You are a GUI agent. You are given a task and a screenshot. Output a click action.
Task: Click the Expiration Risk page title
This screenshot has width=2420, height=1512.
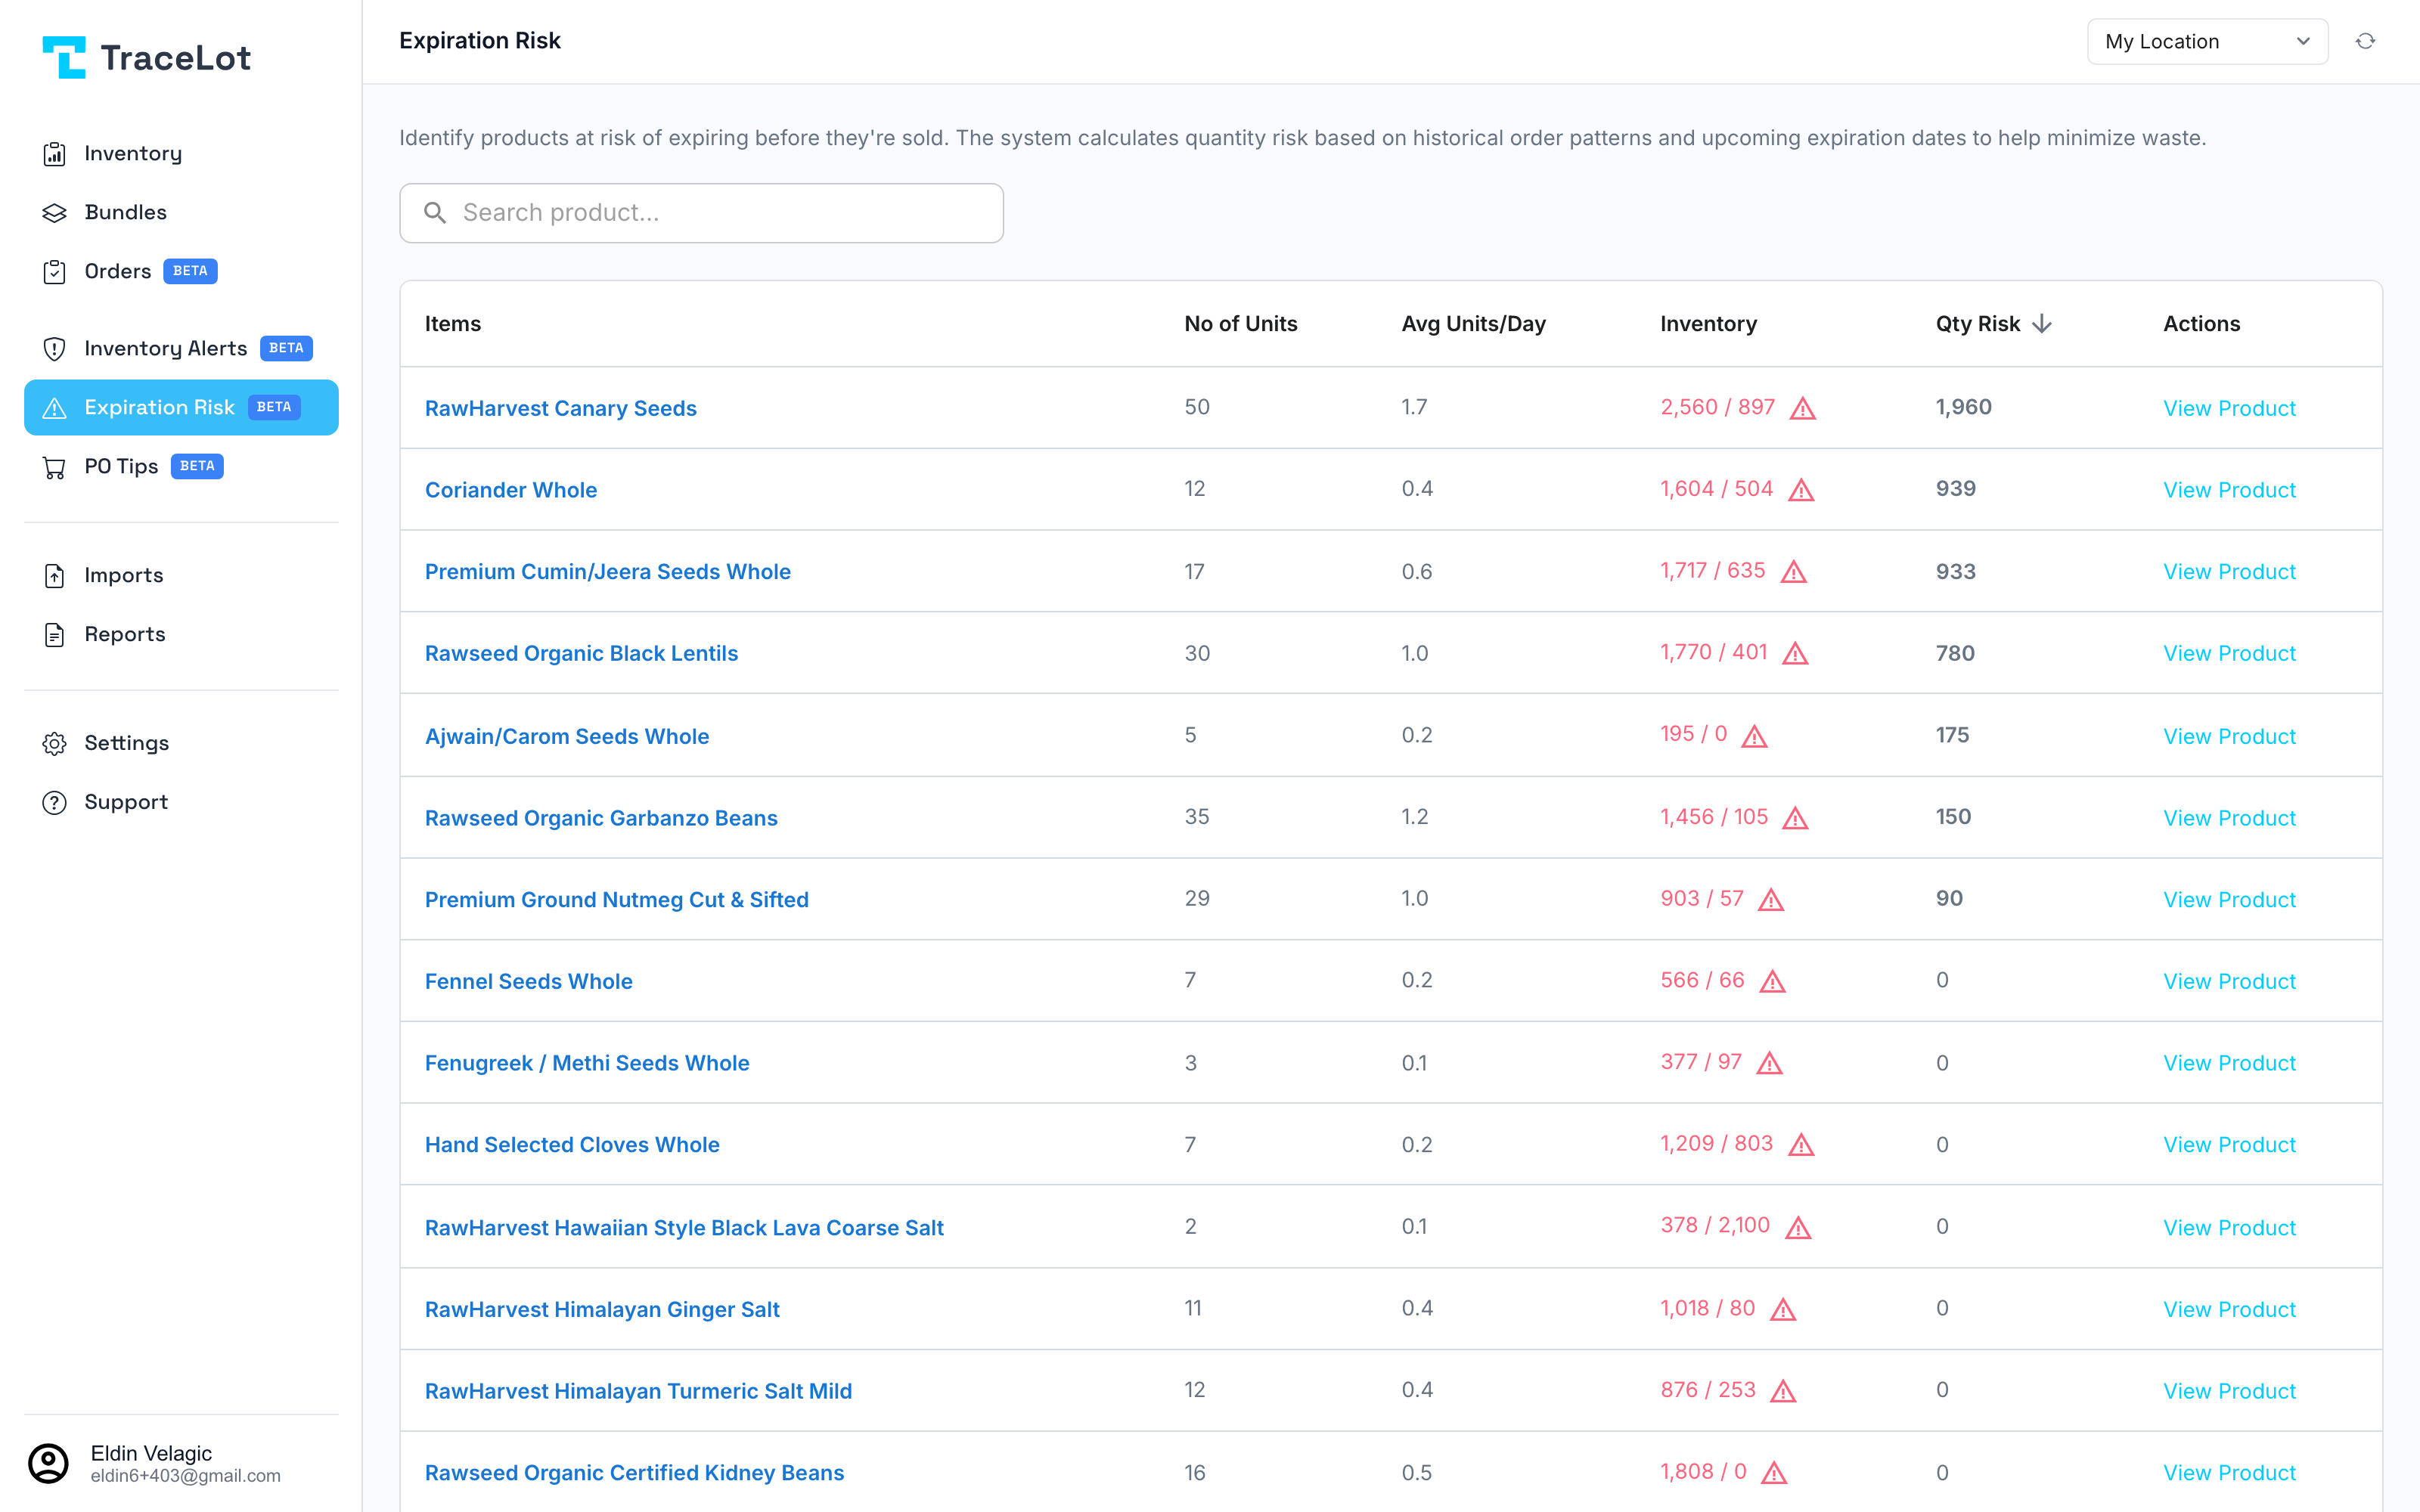[479, 41]
